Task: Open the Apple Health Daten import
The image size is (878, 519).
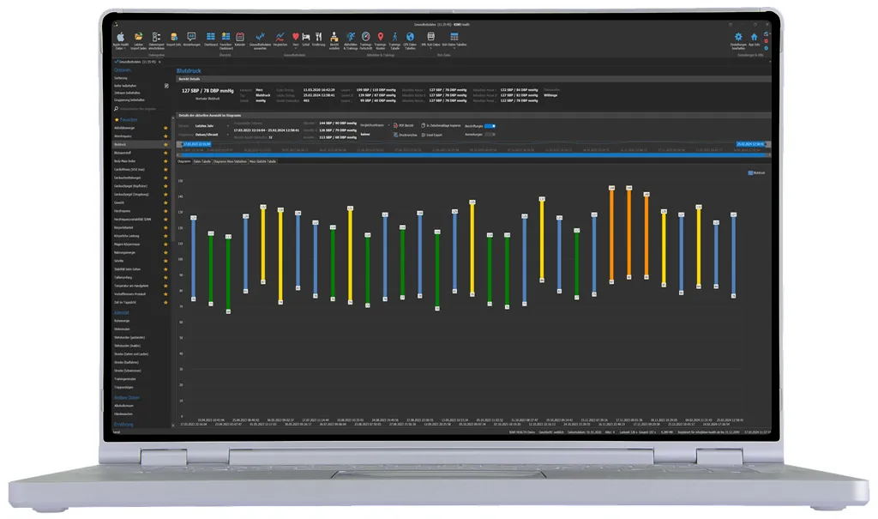Action: point(120,38)
